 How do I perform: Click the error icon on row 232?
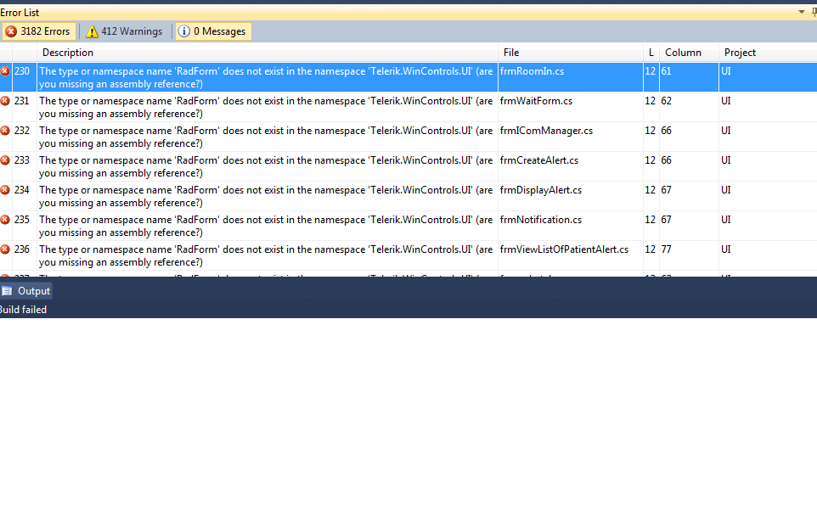(x=5, y=131)
